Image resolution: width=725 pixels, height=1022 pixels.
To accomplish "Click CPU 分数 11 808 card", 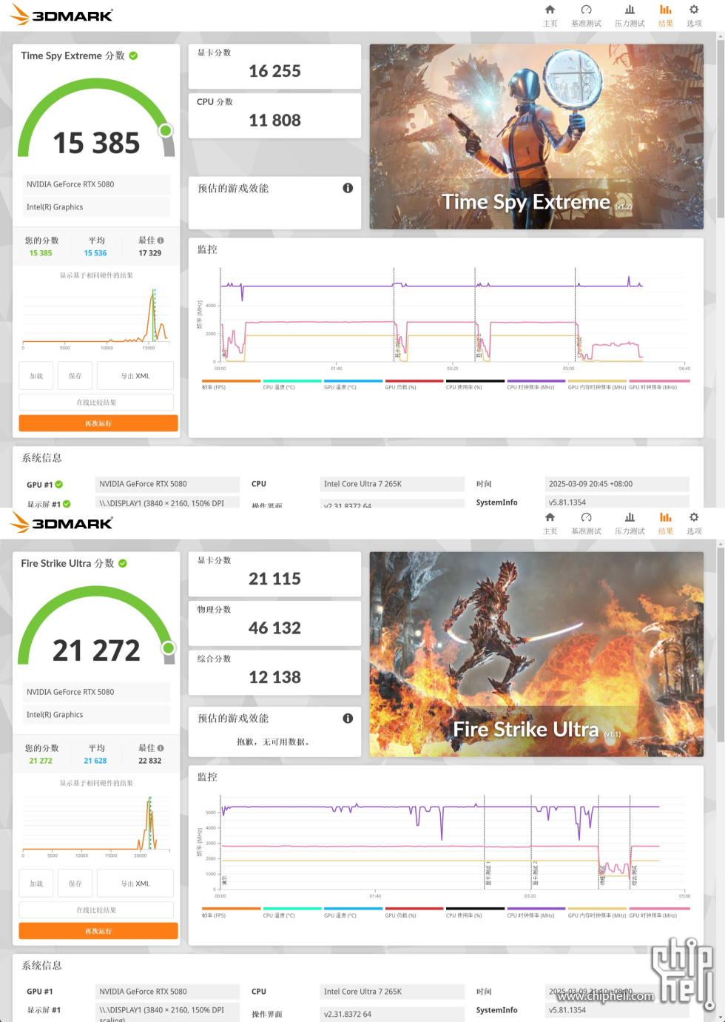I will (x=274, y=115).
